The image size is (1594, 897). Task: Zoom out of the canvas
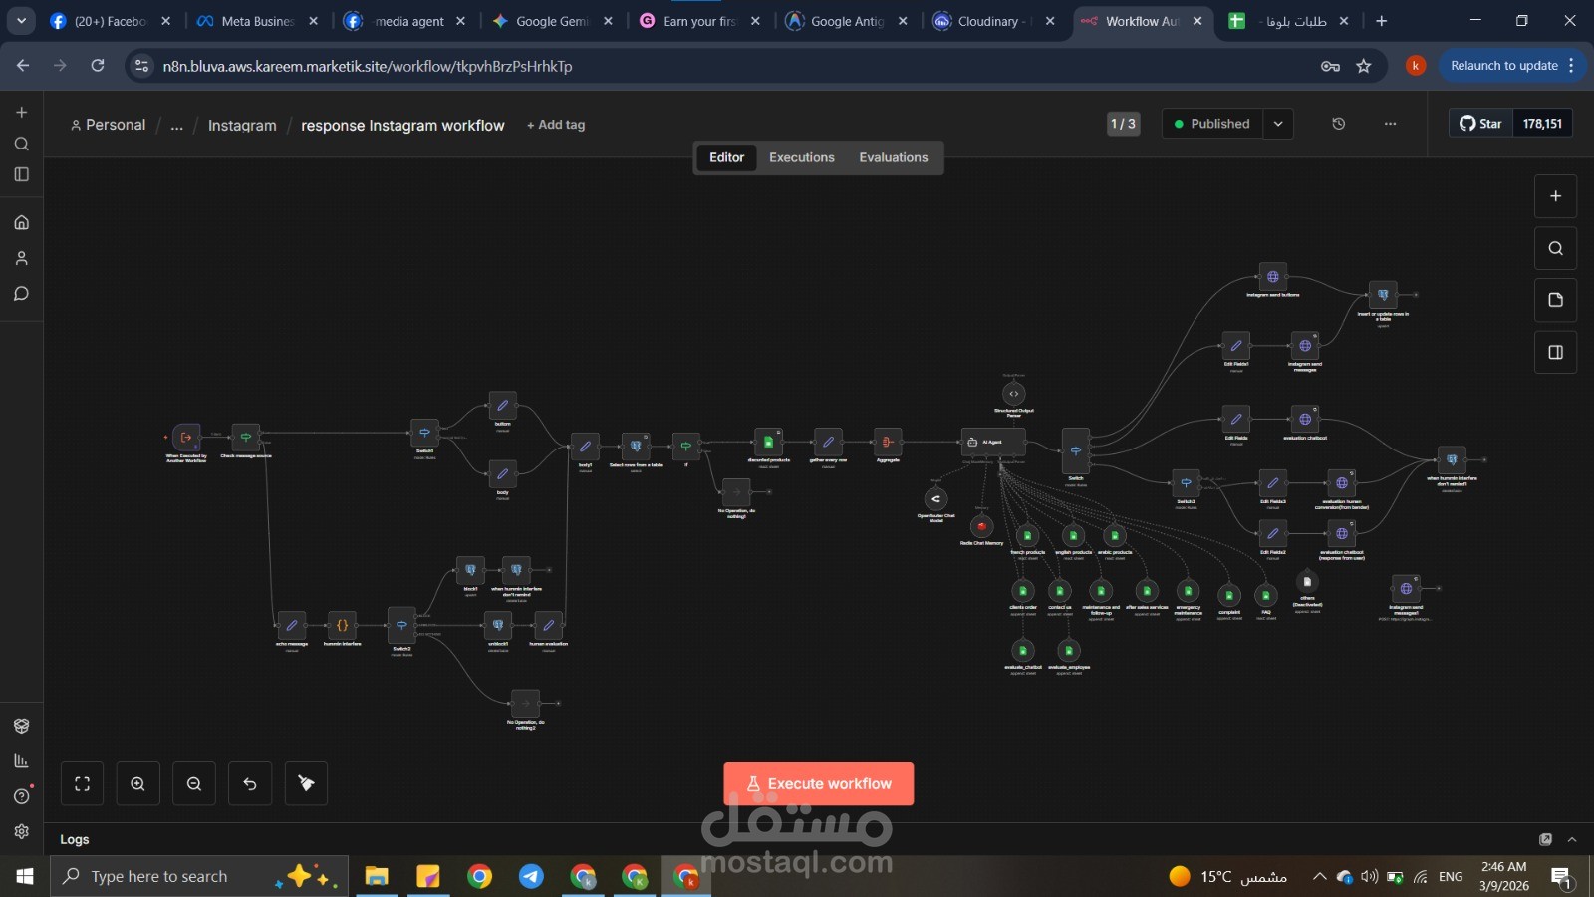[x=194, y=783]
